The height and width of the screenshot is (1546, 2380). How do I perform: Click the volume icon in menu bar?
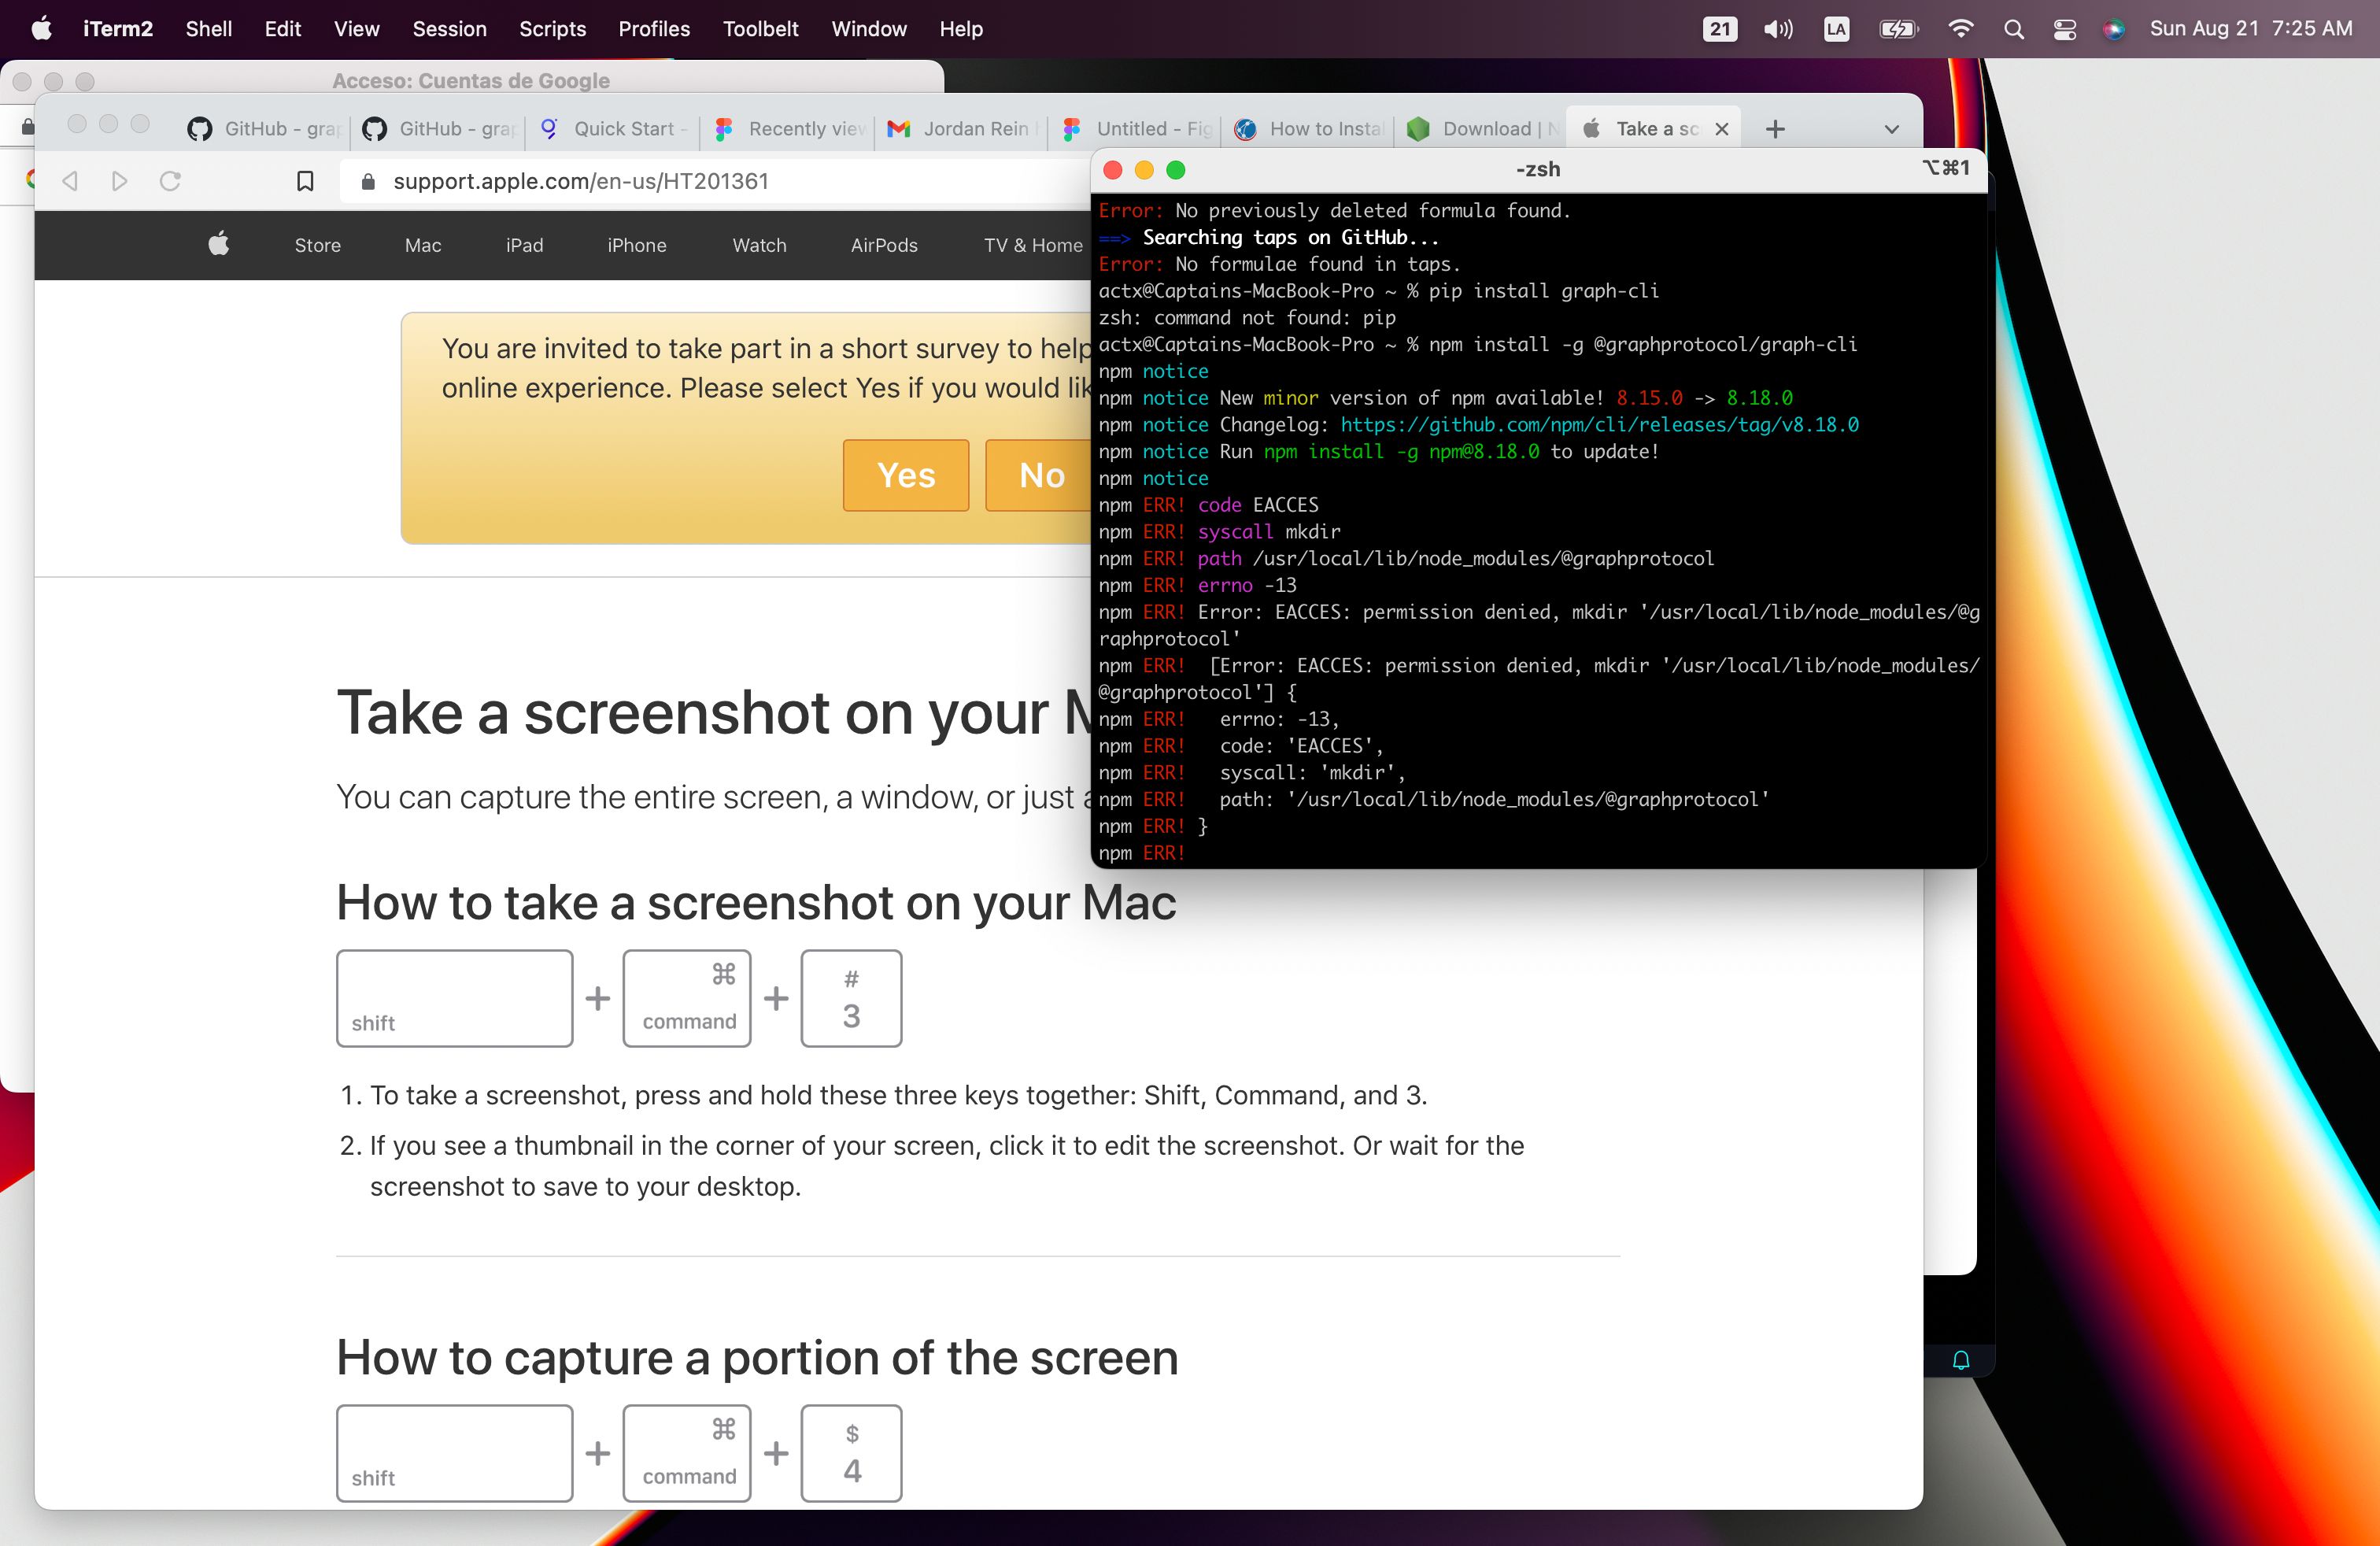(x=1778, y=29)
